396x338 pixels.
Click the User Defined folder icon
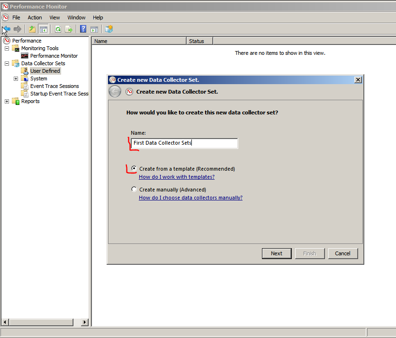(x=25, y=71)
